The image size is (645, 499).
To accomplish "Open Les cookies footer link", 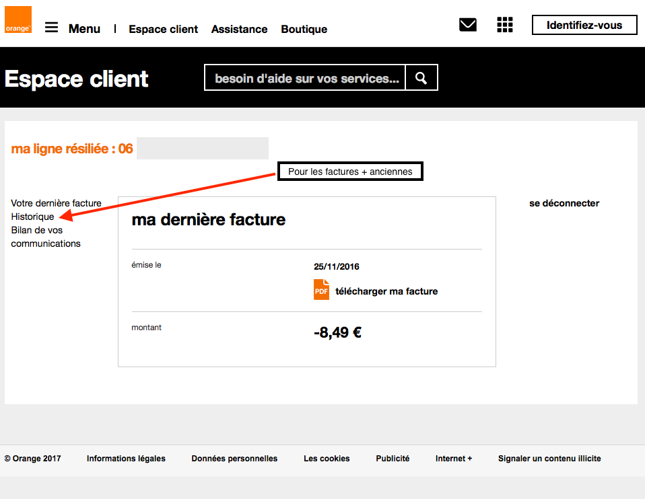I will [327, 459].
